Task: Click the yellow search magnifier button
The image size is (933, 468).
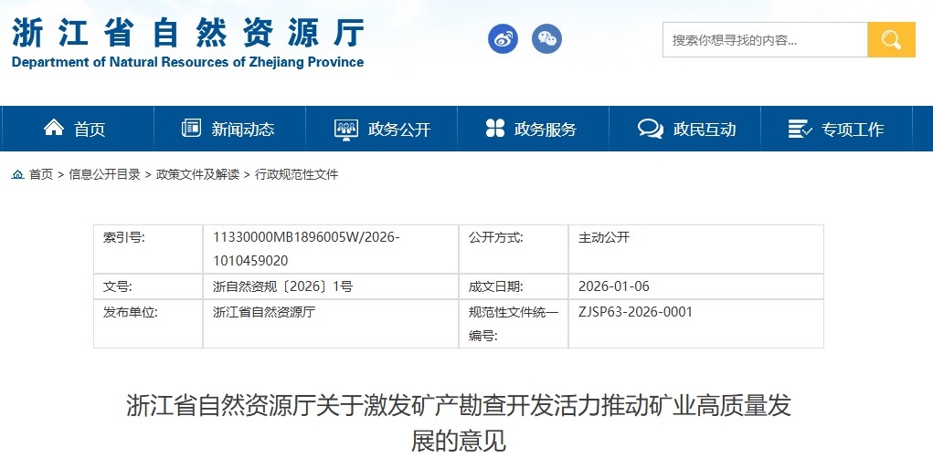Action: point(891,40)
